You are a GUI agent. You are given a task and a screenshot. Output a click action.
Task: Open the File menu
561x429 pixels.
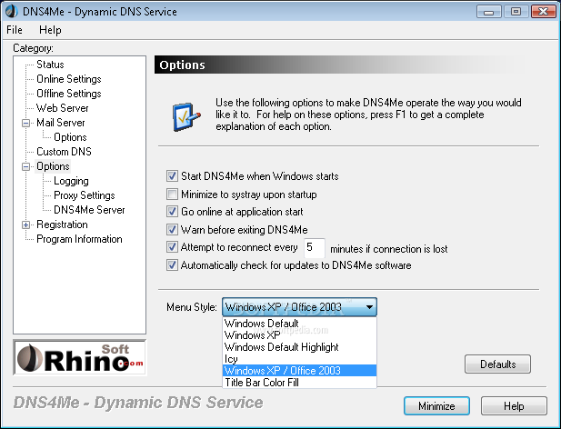[x=15, y=30]
